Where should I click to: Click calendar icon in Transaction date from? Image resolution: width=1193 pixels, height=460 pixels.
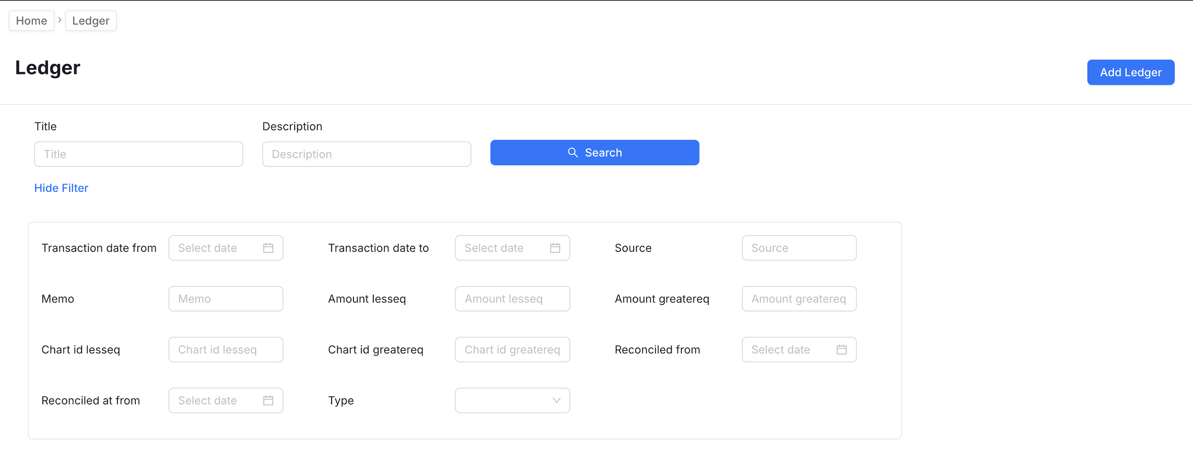(x=268, y=248)
